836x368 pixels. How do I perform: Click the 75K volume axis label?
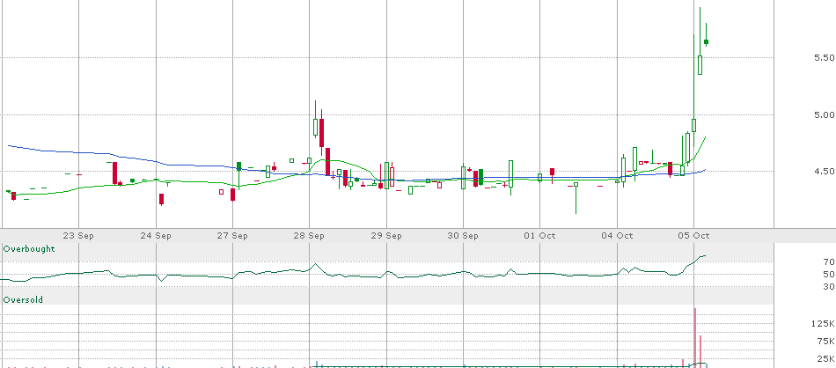(x=825, y=342)
